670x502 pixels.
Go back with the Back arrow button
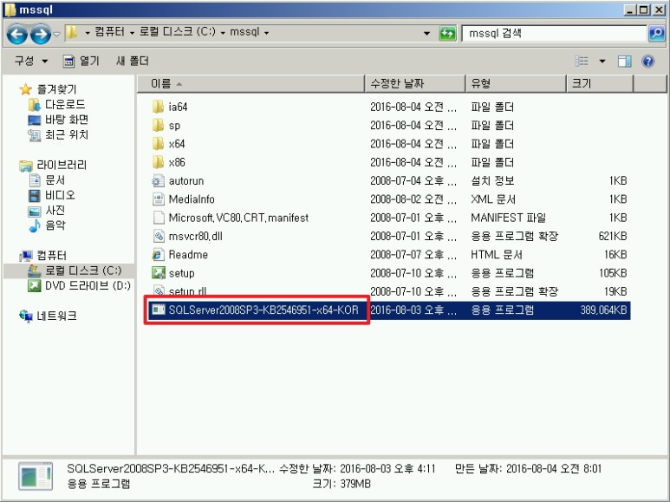tap(17, 34)
